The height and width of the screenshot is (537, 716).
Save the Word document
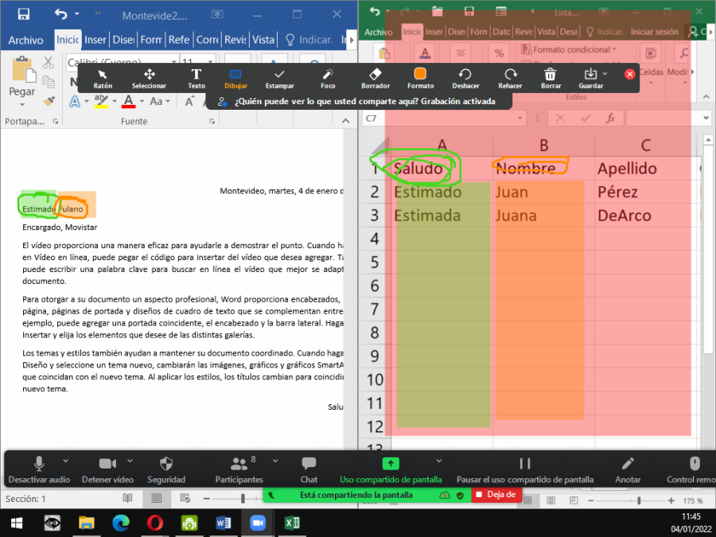point(24,14)
